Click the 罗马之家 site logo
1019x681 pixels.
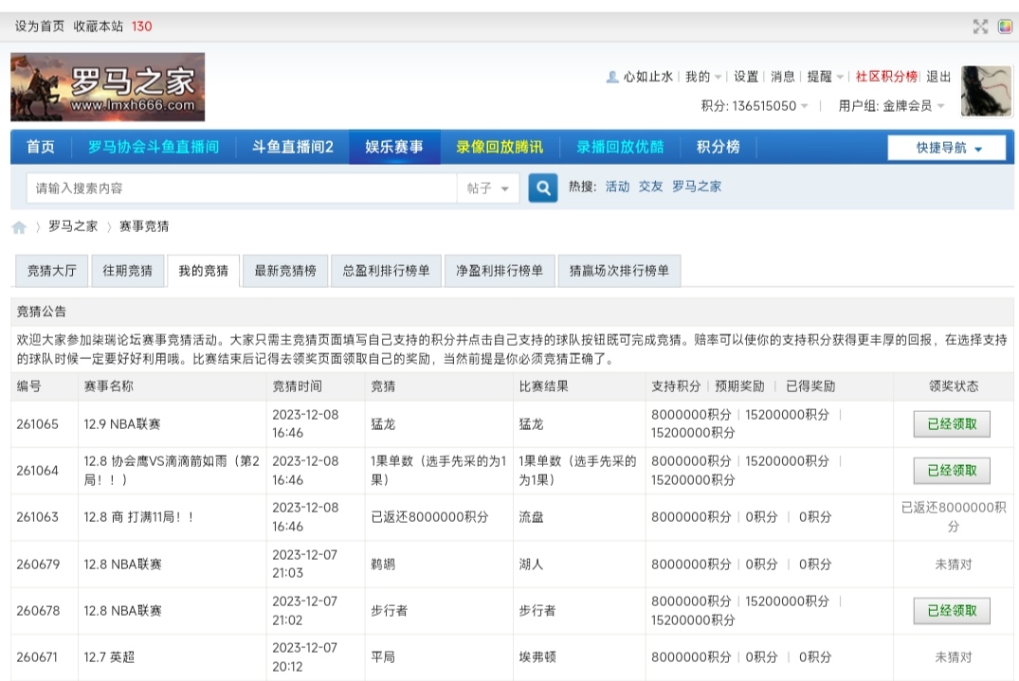[108, 87]
